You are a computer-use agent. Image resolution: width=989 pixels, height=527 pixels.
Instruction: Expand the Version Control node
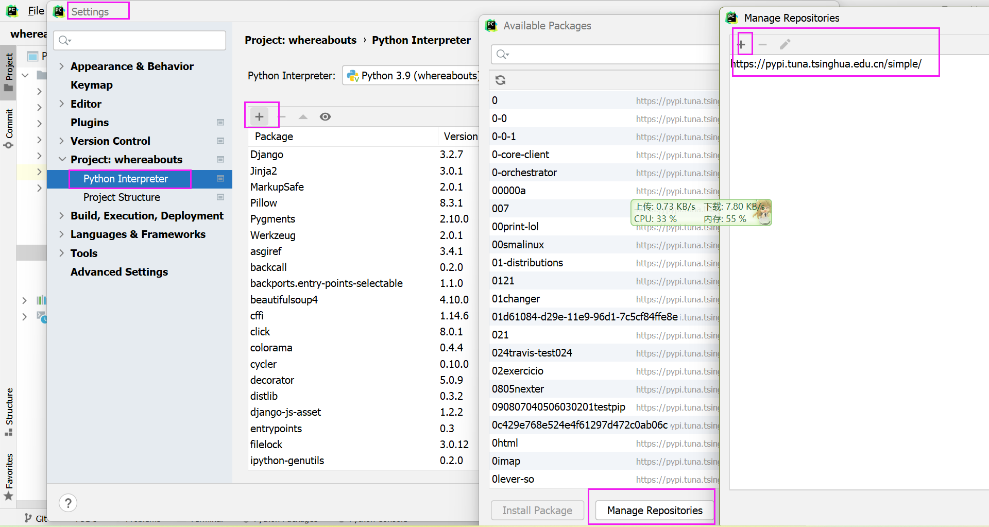pyautogui.click(x=61, y=141)
